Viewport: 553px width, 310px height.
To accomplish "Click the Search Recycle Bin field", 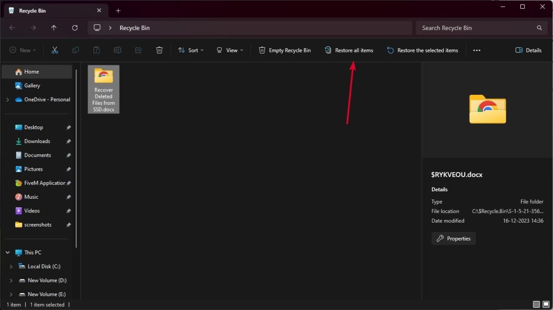I will pyautogui.click(x=477, y=28).
